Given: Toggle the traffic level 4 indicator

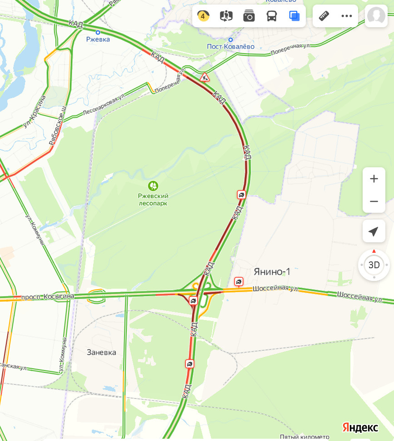Looking at the screenshot, I should (x=204, y=16).
